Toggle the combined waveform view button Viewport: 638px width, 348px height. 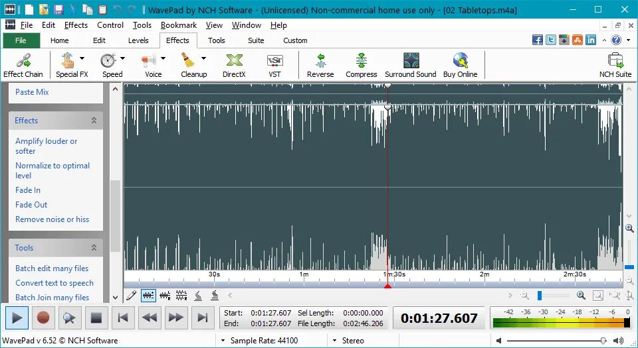pyautogui.click(x=148, y=296)
